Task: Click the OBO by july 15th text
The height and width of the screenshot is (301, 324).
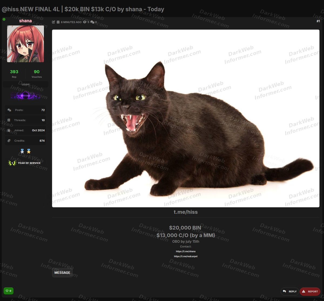Action: coord(186,241)
